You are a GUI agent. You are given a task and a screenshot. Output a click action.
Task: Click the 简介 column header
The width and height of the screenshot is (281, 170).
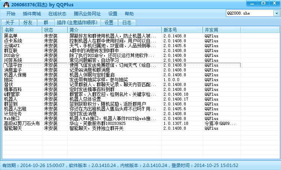pyautogui.click(x=114, y=30)
